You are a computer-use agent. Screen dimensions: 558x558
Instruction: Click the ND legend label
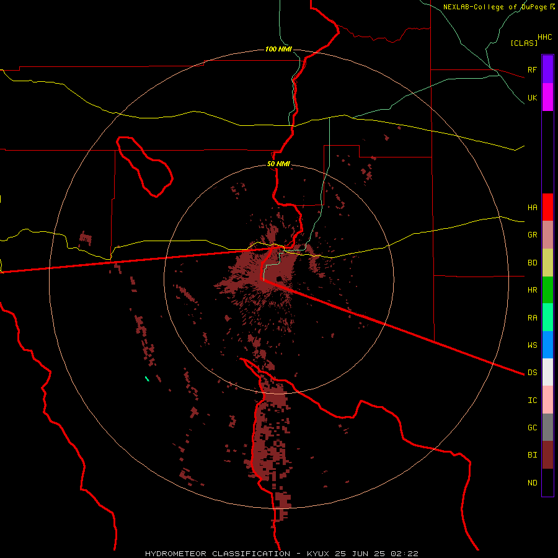(532, 483)
